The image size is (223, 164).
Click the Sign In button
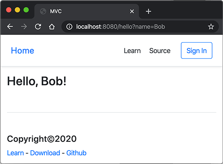click(196, 50)
